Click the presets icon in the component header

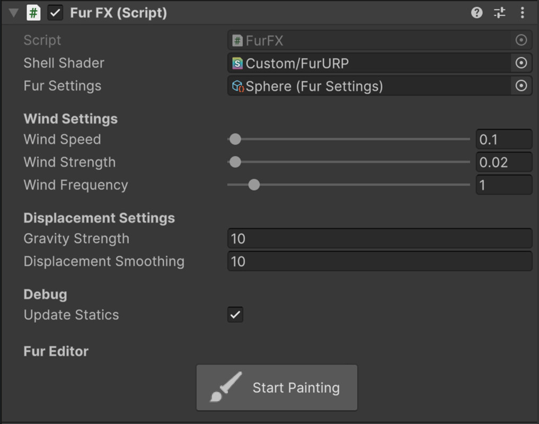click(x=499, y=12)
